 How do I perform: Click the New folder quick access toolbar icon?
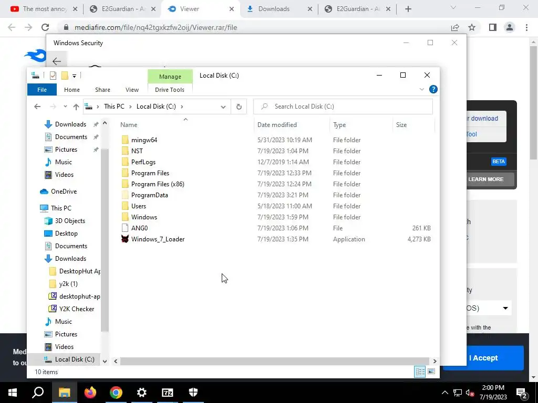click(65, 76)
